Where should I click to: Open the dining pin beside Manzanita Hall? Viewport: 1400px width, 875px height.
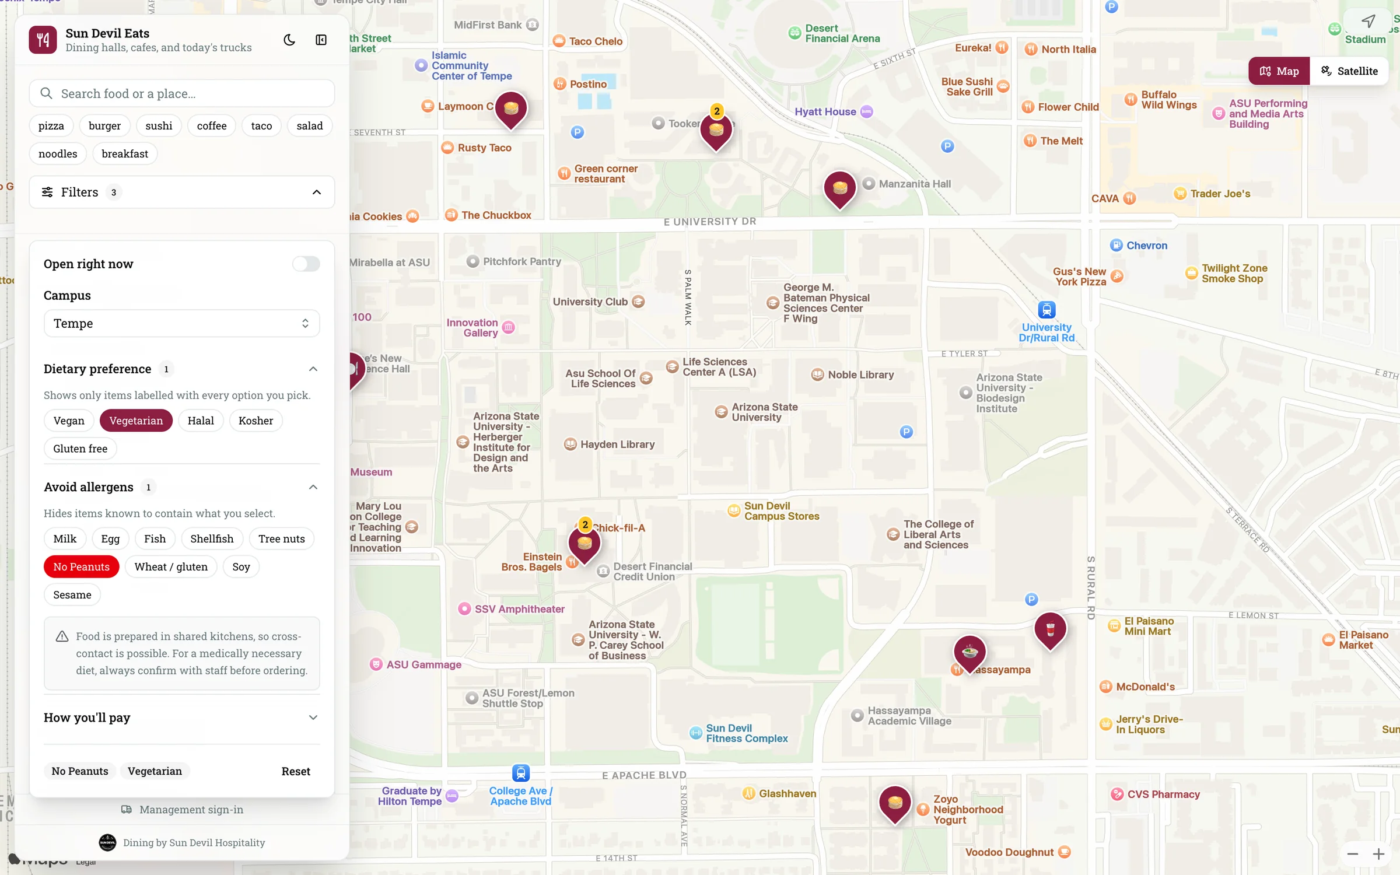[x=839, y=190]
